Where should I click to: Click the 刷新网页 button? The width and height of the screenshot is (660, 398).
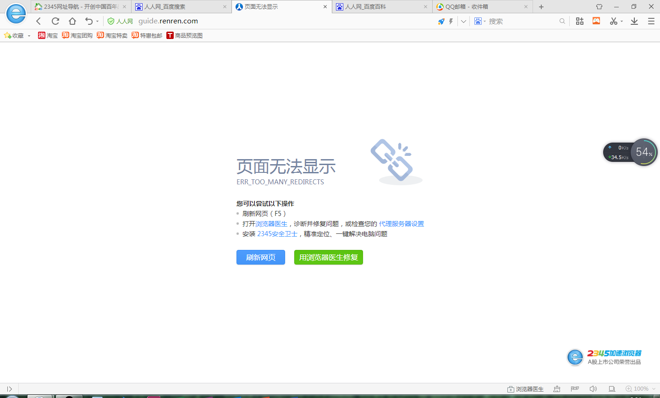(x=260, y=257)
